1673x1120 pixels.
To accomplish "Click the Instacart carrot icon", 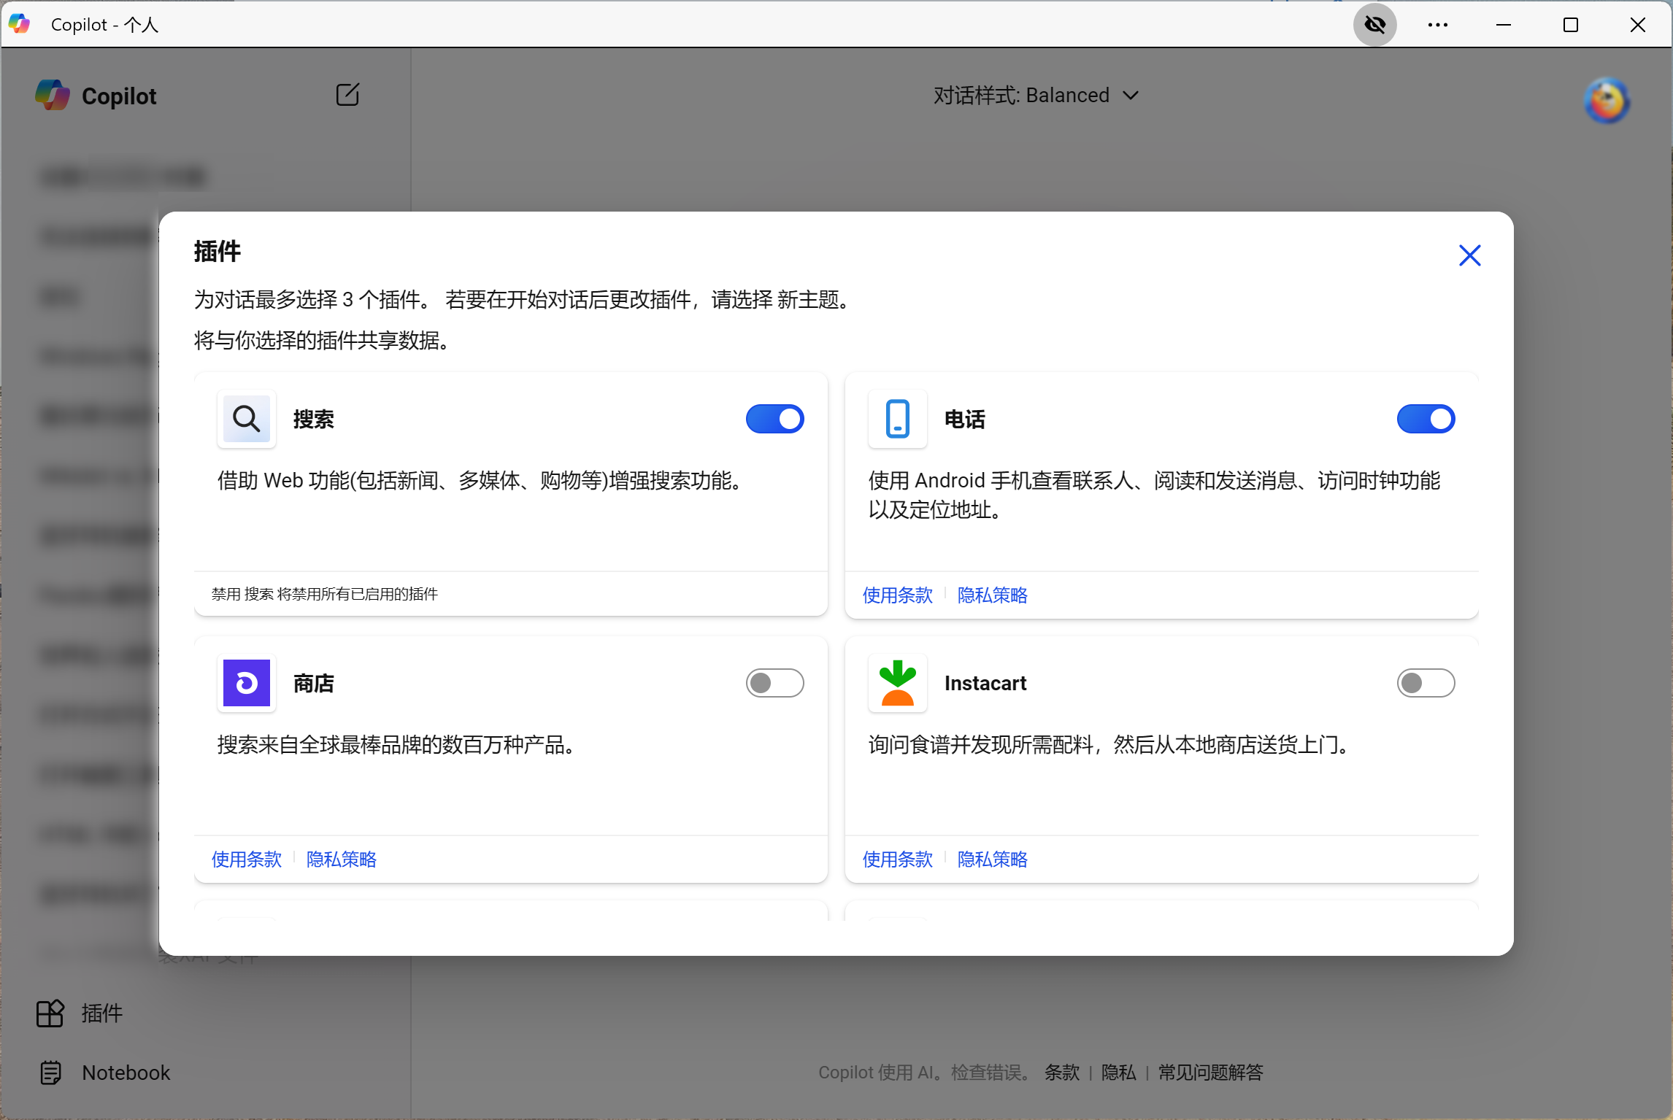I will 898,683.
